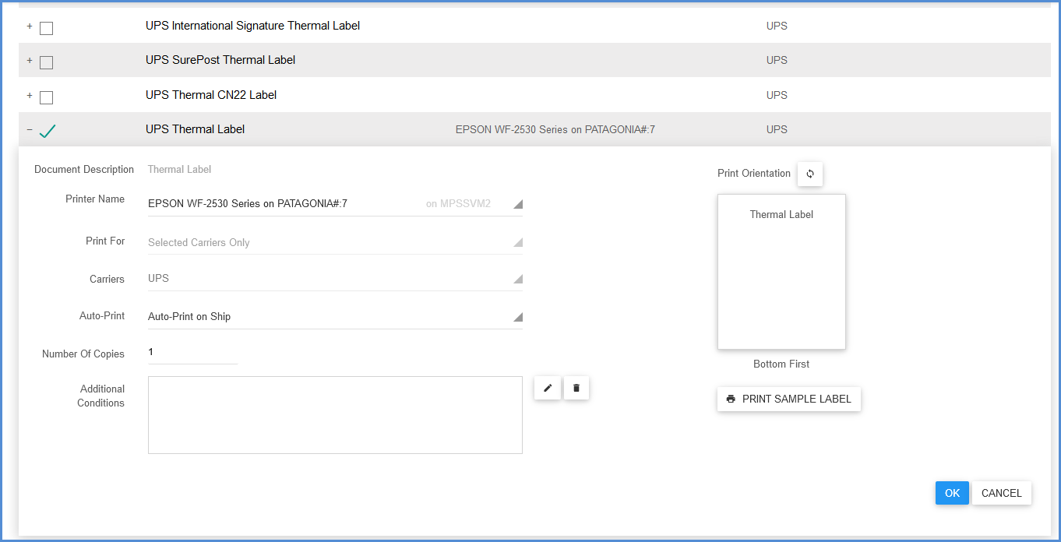Collapse the UPS Thermal Label row
Viewport: 1061px width, 542px height.
[30, 130]
